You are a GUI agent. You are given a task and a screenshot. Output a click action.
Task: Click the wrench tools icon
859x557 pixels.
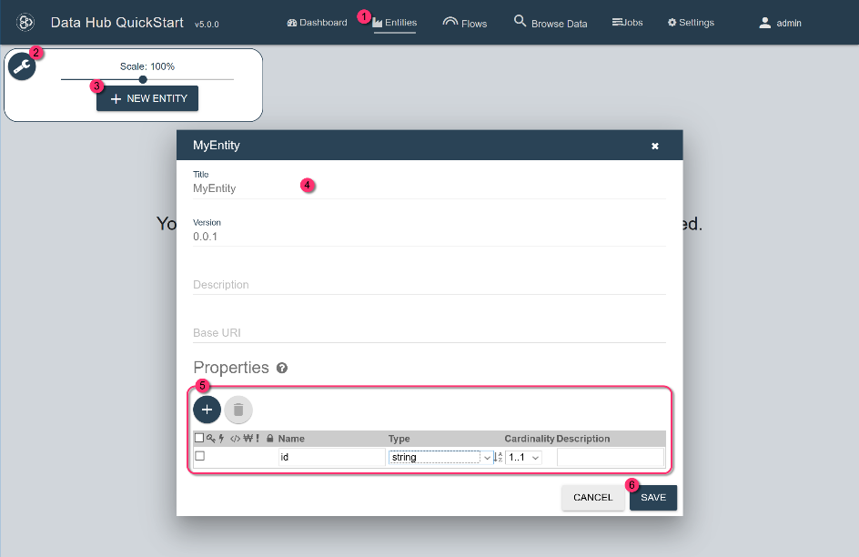[x=21, y=66]
